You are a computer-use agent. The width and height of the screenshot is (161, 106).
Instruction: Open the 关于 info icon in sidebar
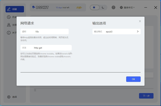coord(9,33)
